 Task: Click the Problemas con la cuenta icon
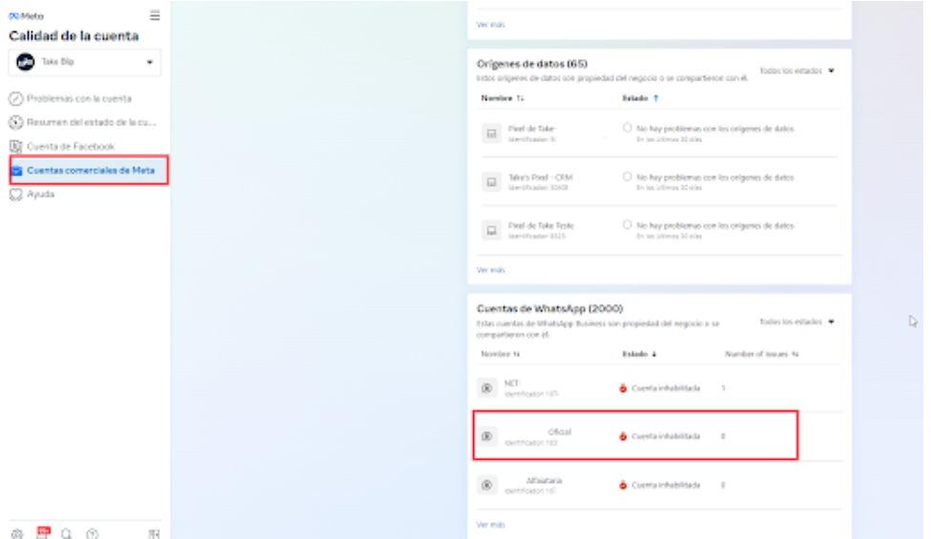coord(16,98)
